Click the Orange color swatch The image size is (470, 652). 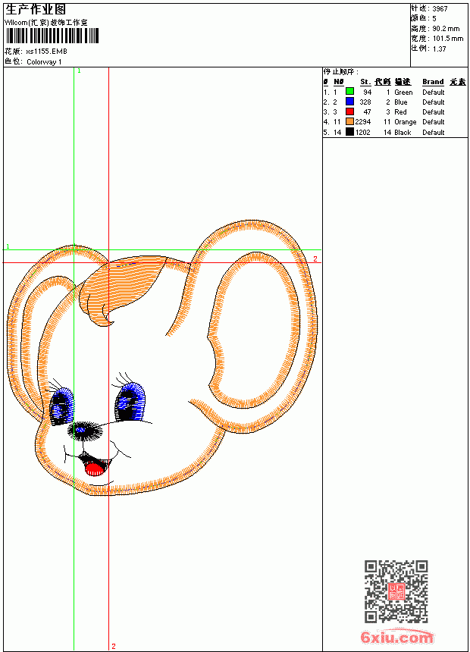349,121
